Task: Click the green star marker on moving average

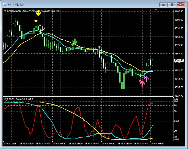Action: coord(73,45)
